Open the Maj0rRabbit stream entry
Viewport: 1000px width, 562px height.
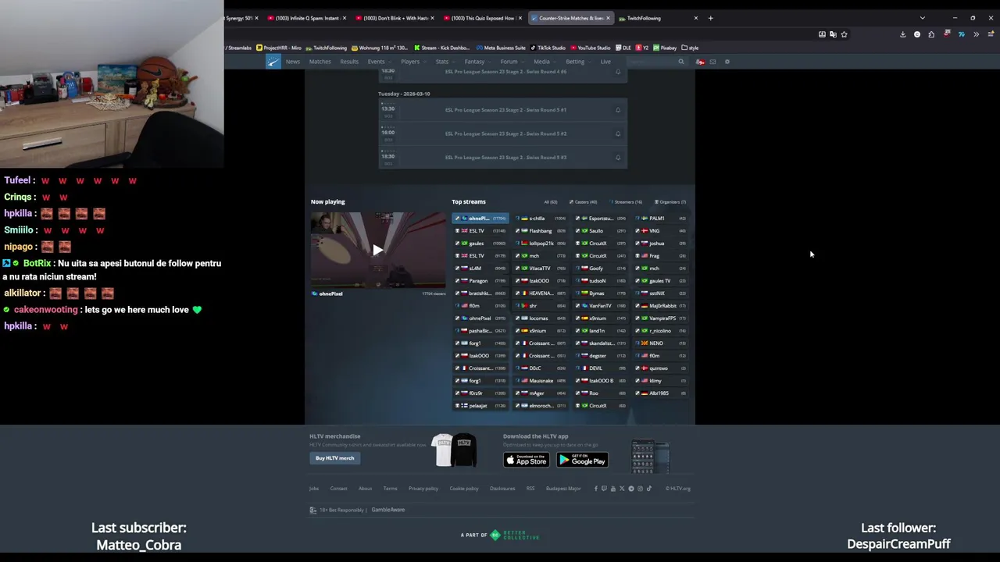[x=662, y=306]
